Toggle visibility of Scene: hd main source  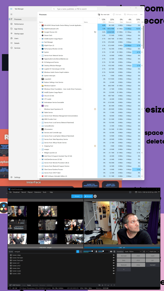(x=114, y=258)
